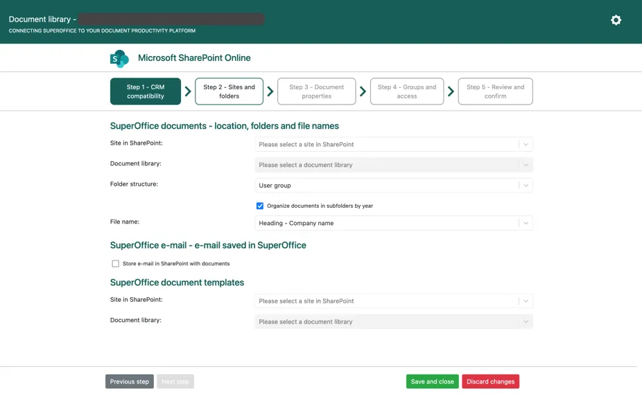Screen dimensions: 642x394
Task: Click the Discard changes button
Action: click(490, 382)
